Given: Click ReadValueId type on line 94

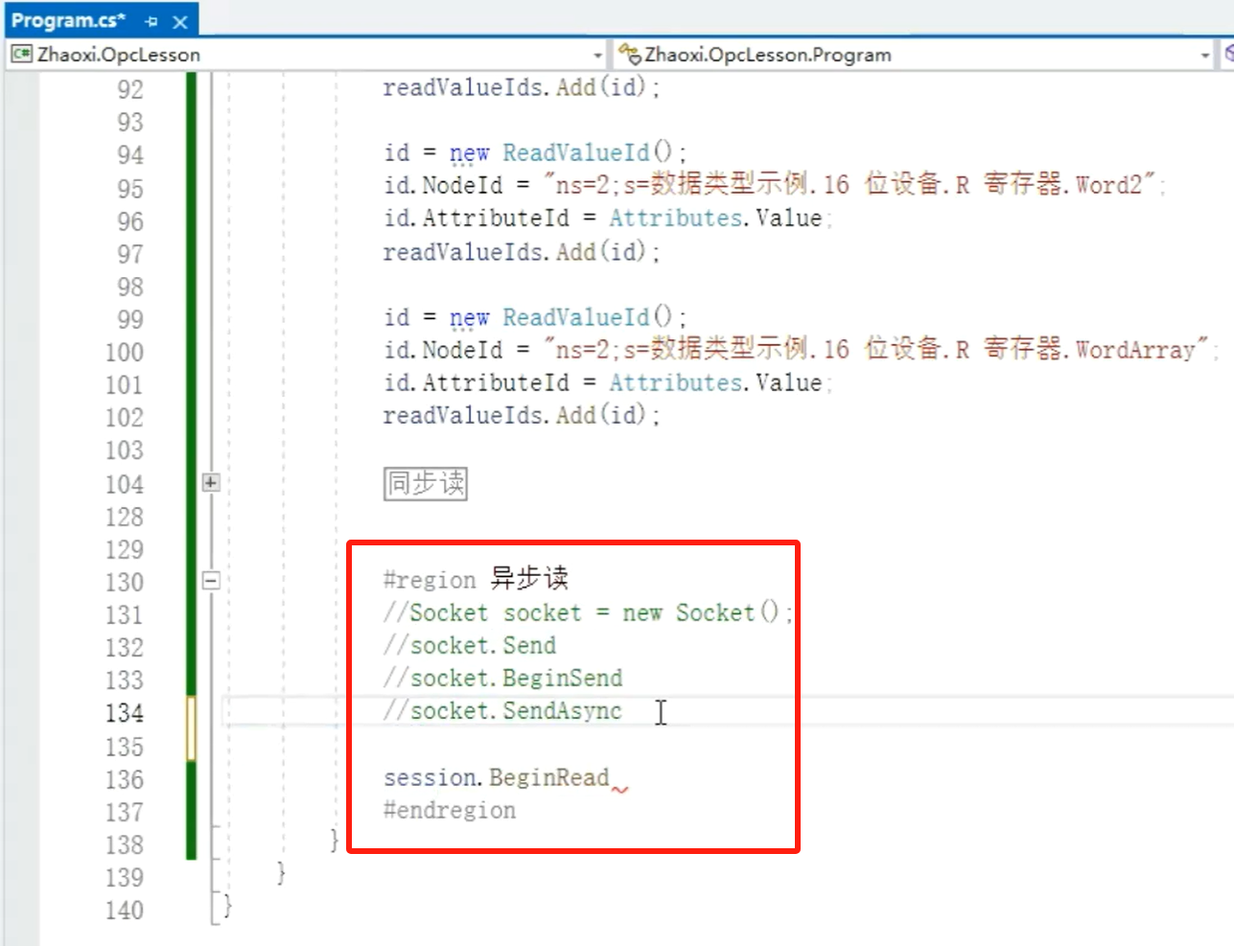Looking at the screenshot, I should pyautogui.click(x=575, y=153).
